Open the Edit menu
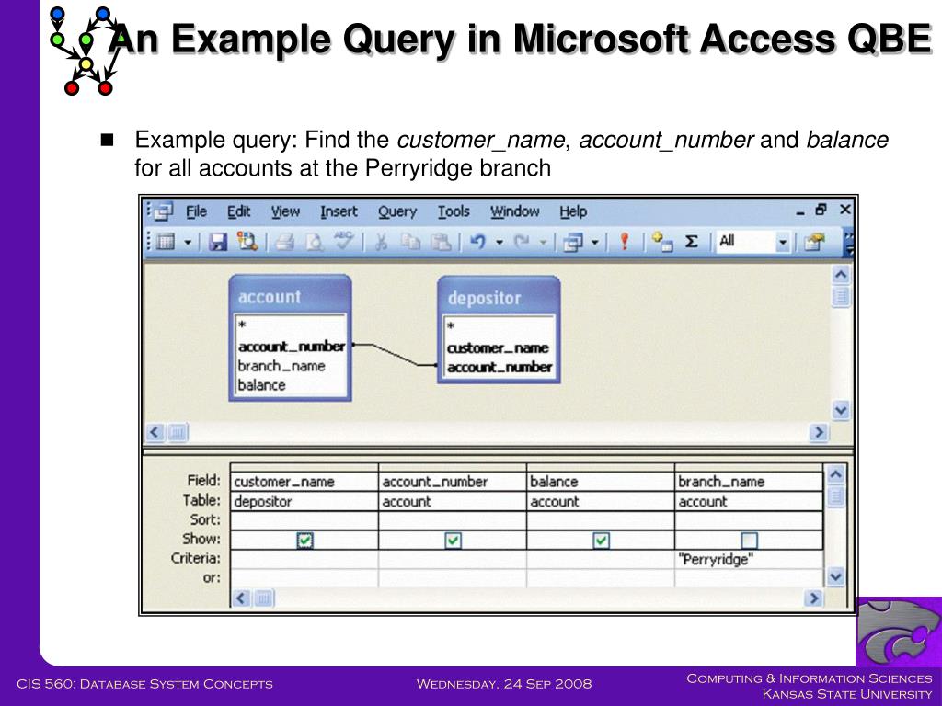 pyautogui.click(x=238, y=212)
